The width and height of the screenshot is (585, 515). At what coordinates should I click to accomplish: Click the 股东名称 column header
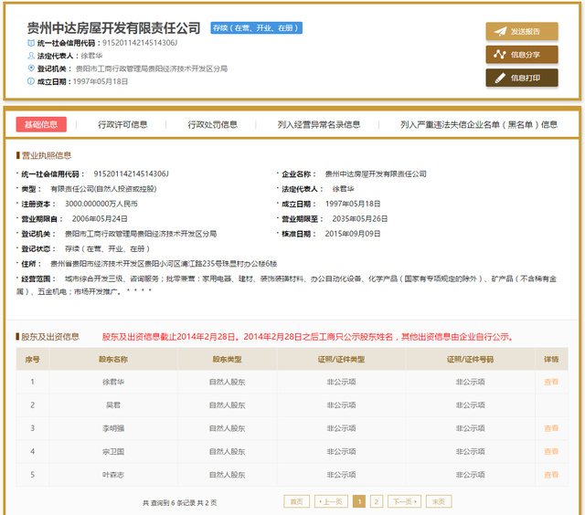point(113,359)
